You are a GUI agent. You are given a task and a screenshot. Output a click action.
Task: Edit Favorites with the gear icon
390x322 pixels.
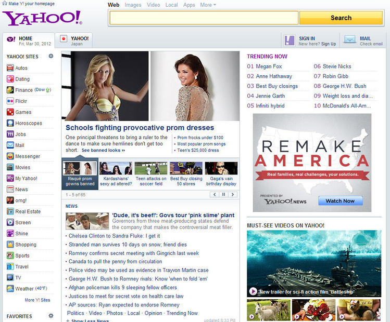tap(51, 316)
